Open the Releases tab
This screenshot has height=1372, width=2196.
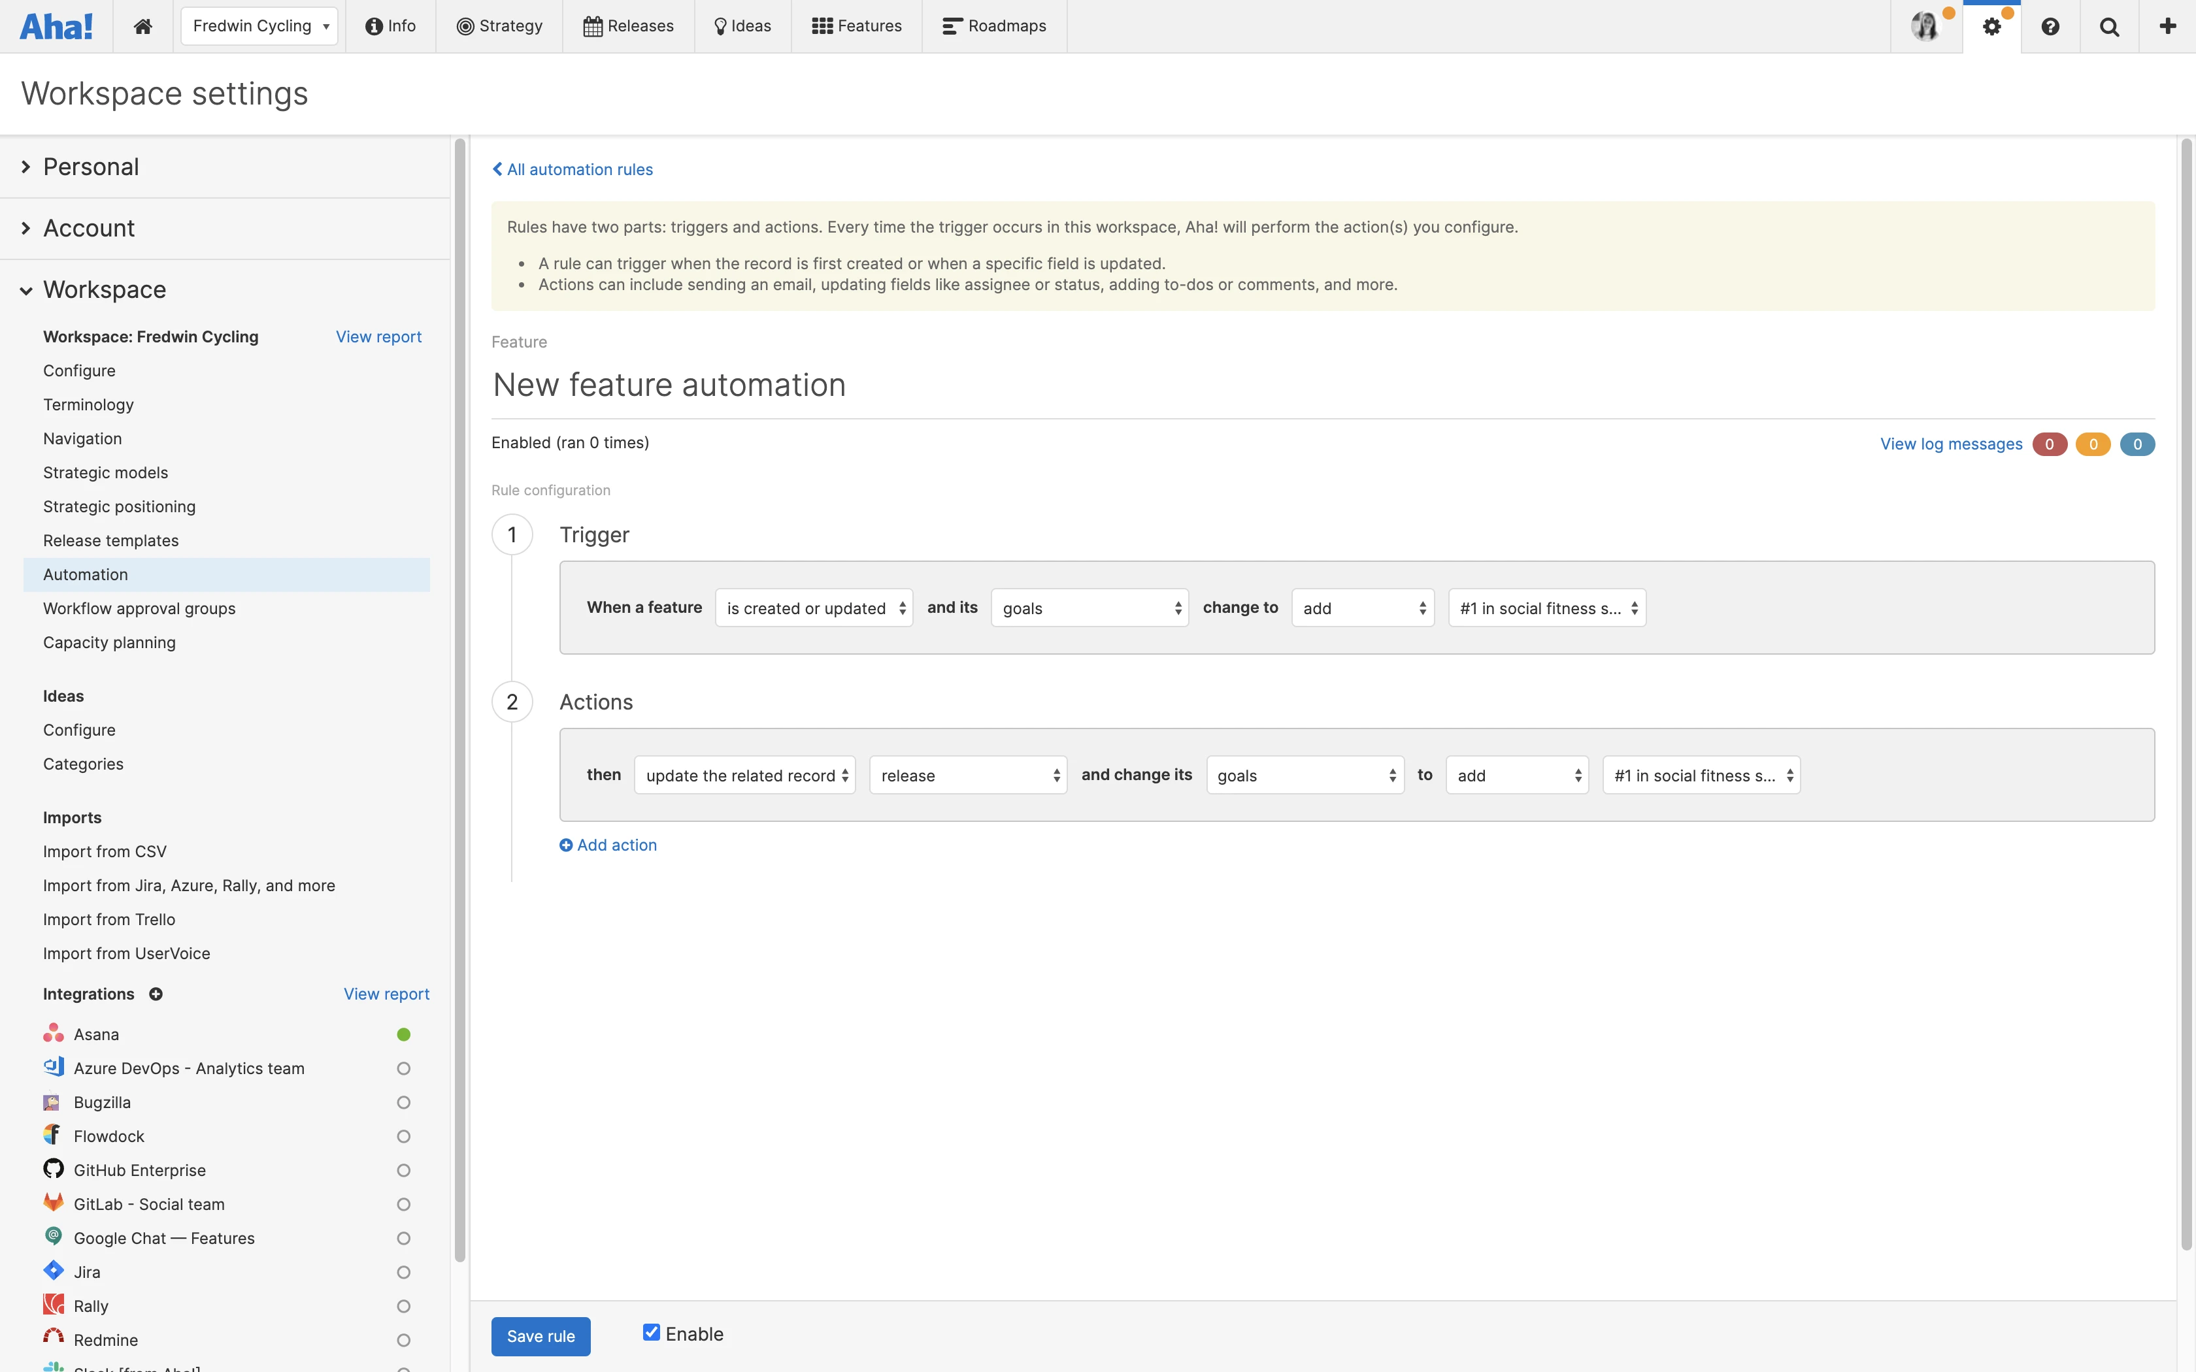[629, 26]
